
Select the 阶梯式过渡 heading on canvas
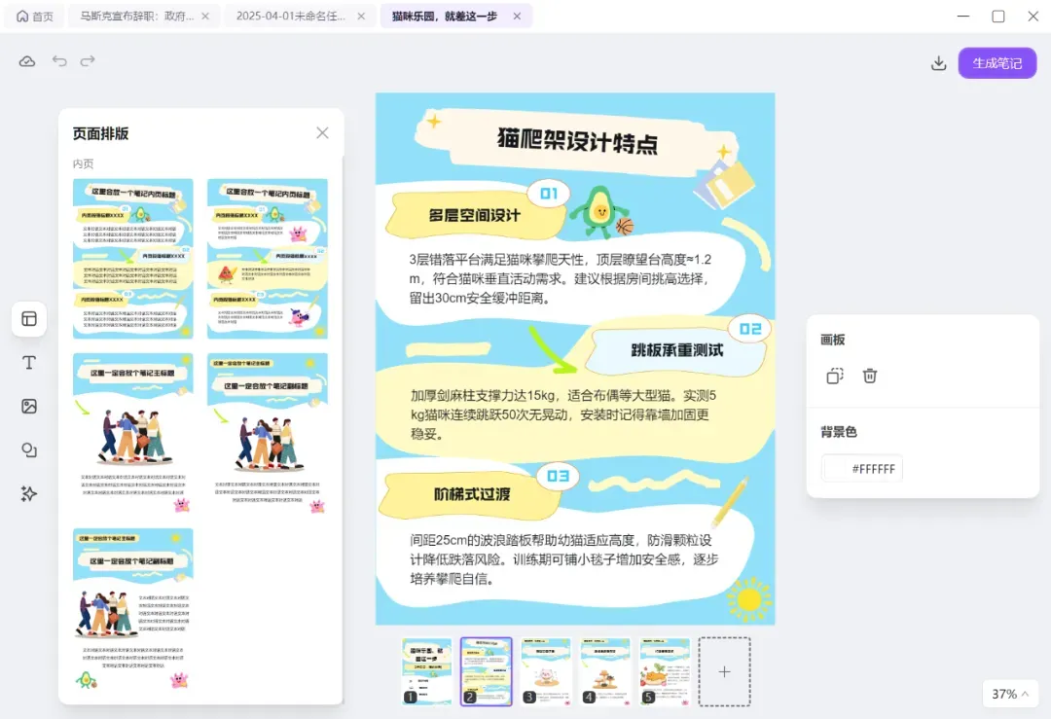click(x=472, y=494)
